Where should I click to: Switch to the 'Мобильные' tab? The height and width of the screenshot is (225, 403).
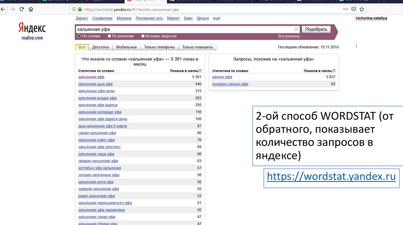(126, 47)
